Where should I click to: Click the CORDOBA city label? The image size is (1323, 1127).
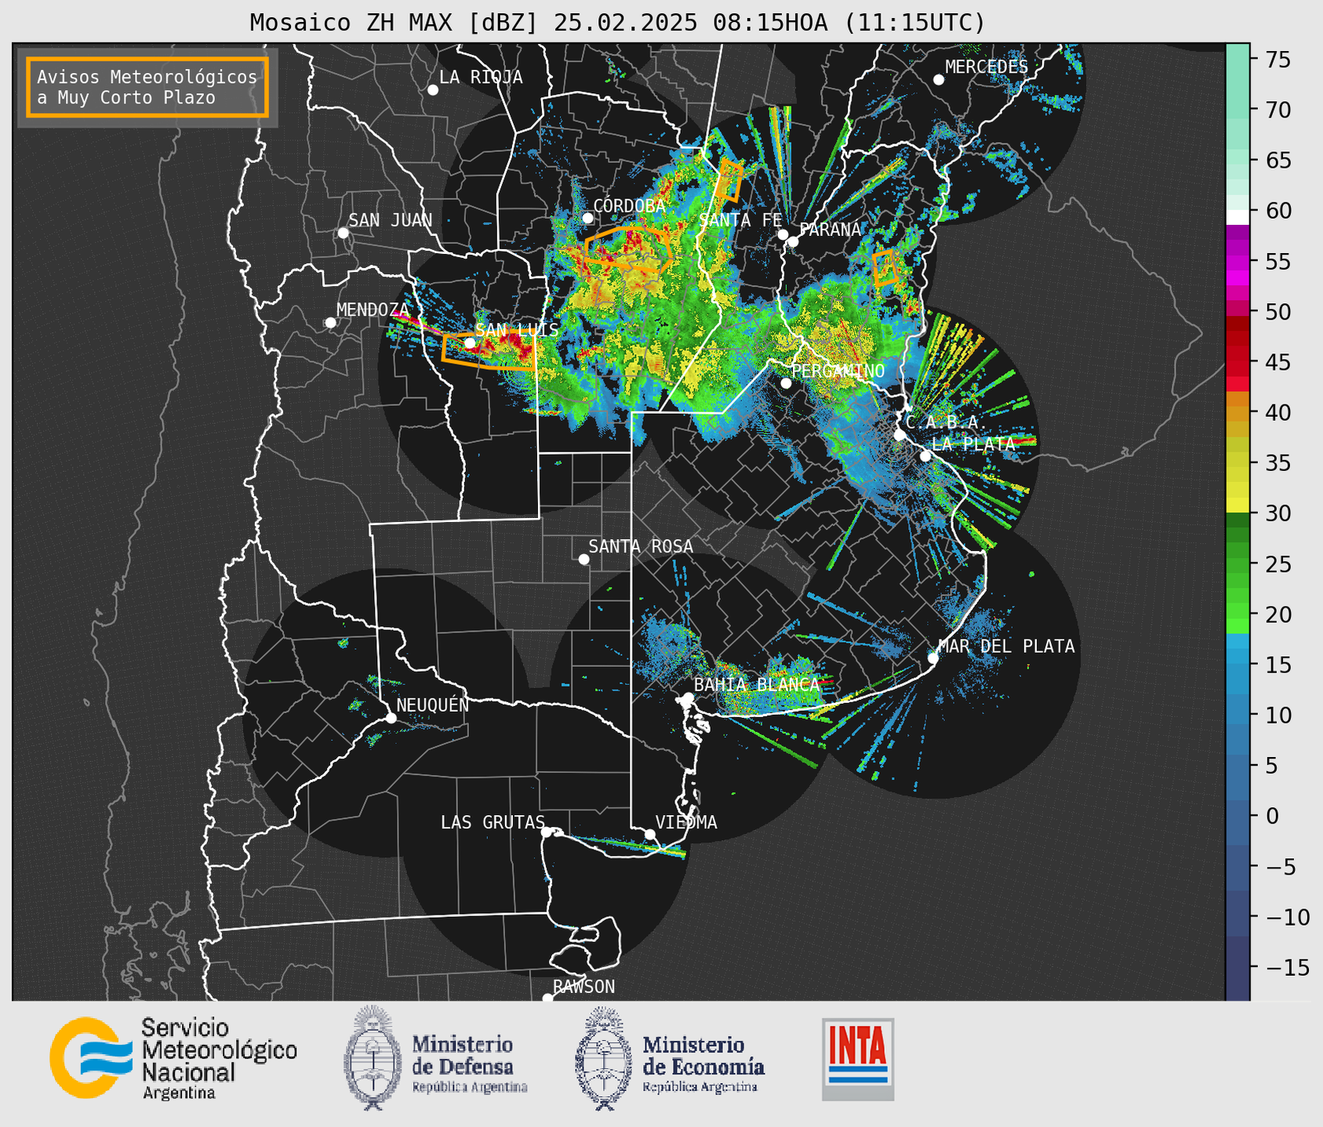pos(629,206)
